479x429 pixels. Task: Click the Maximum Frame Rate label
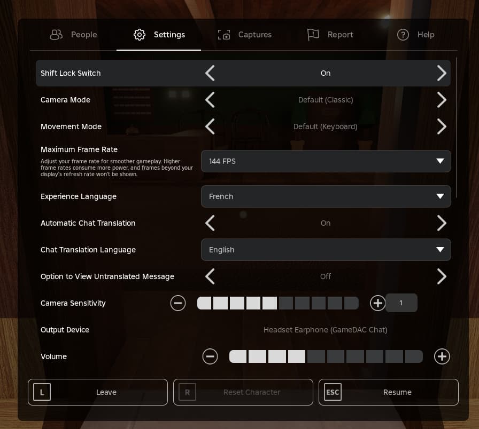tap(79, 149)
